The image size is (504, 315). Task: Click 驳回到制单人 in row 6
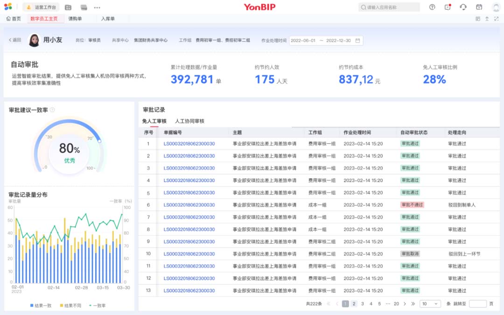pyautogui.click(x=462, y=205)
